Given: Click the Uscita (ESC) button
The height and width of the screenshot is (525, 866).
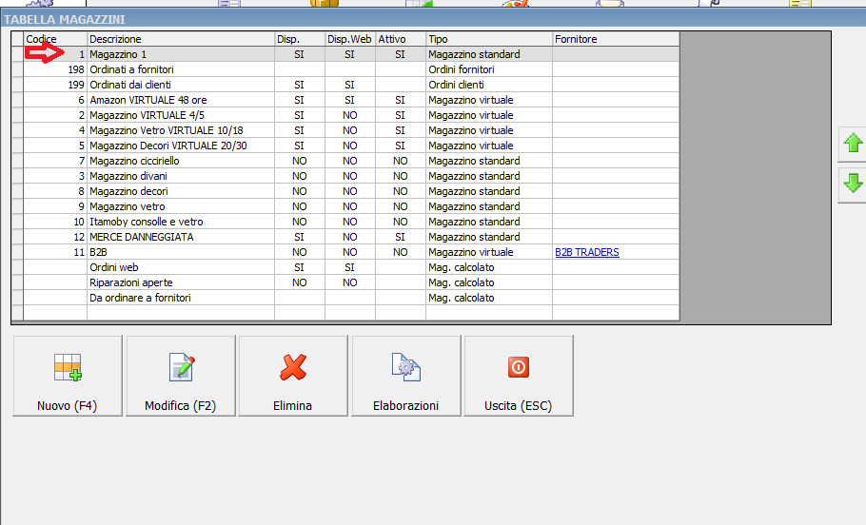Looking at the screenshot, I should pyautogui.click(x=519, y=376).
